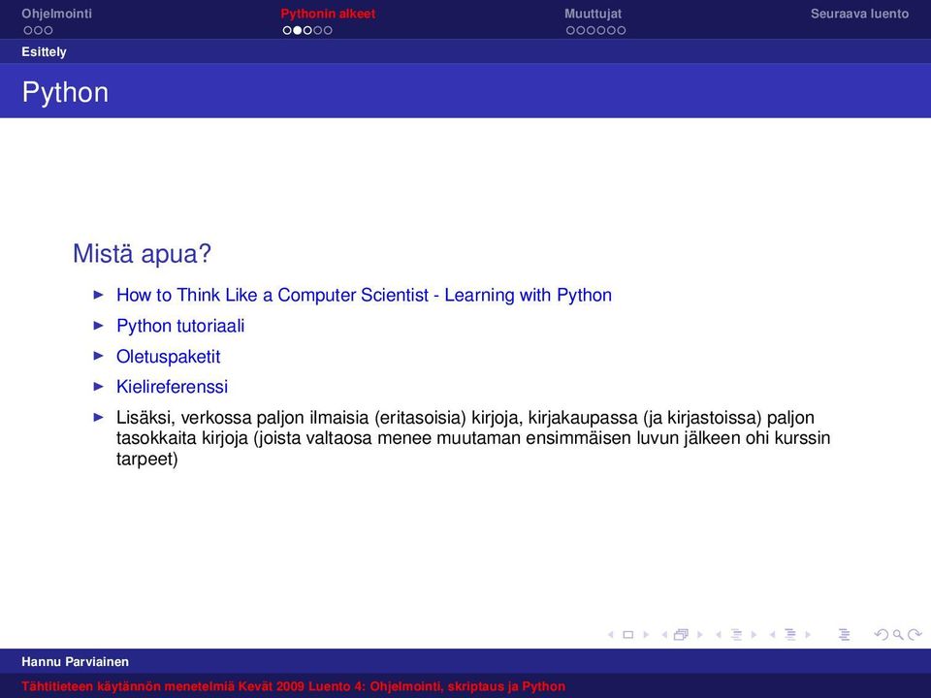Select the last slide dot under Muuttujat

[621, 30]
